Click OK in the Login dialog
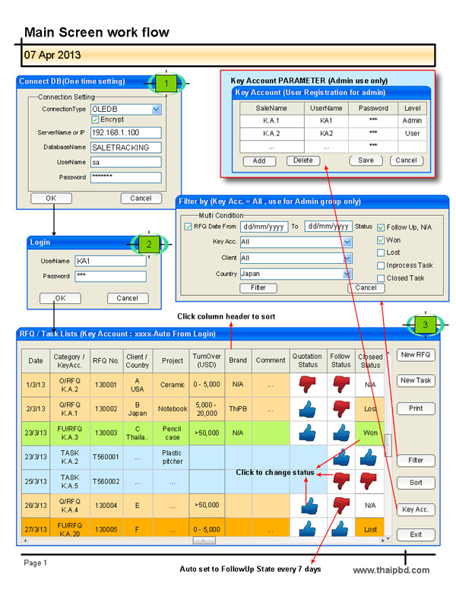 60,298
